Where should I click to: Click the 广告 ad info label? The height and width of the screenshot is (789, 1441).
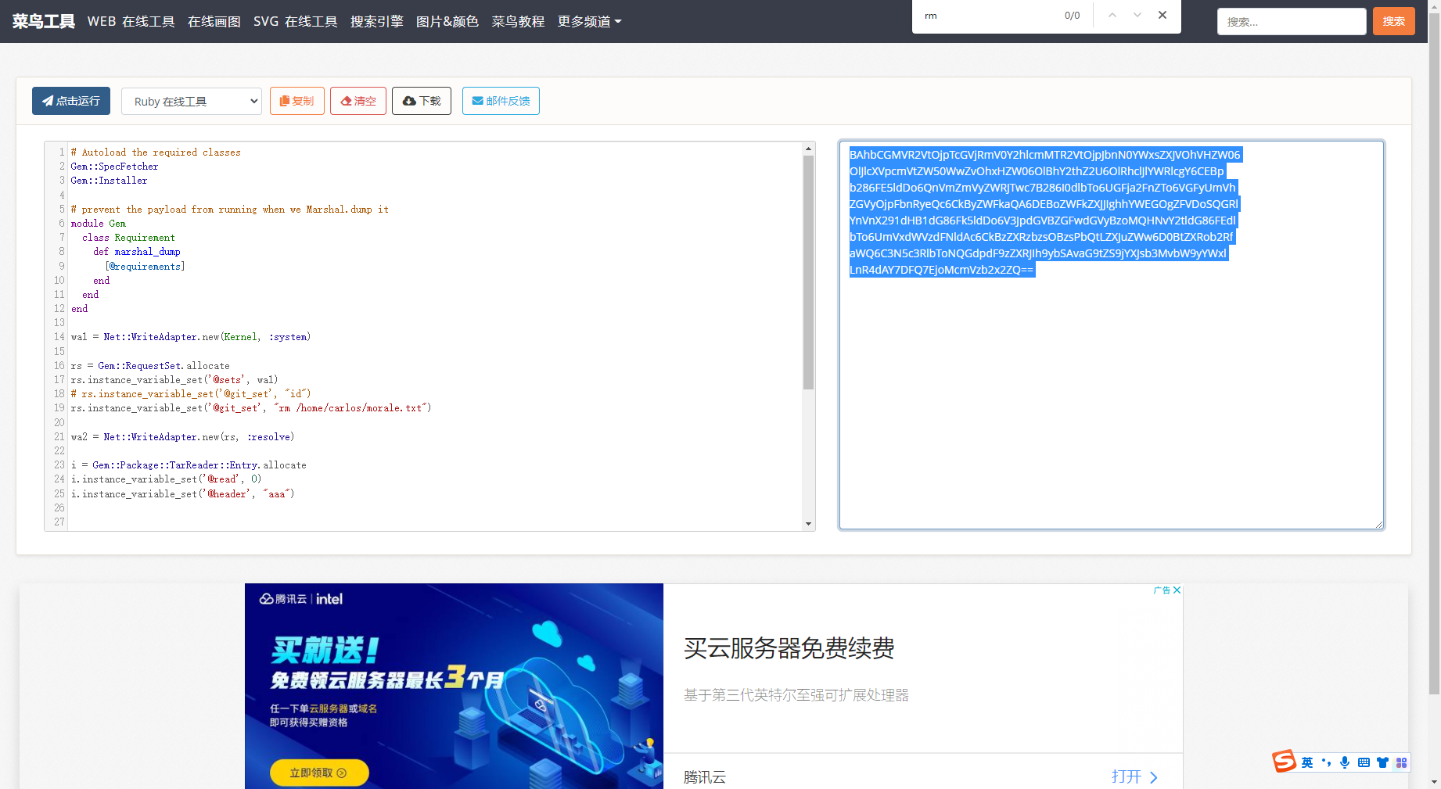click(x=1162, y=590)
